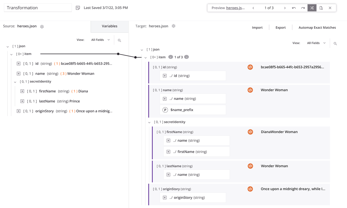Click the P variable icon for $name_prefix
Image resolution: width=347 pixels, height=208 pixels.
click(x=165, y=110)
